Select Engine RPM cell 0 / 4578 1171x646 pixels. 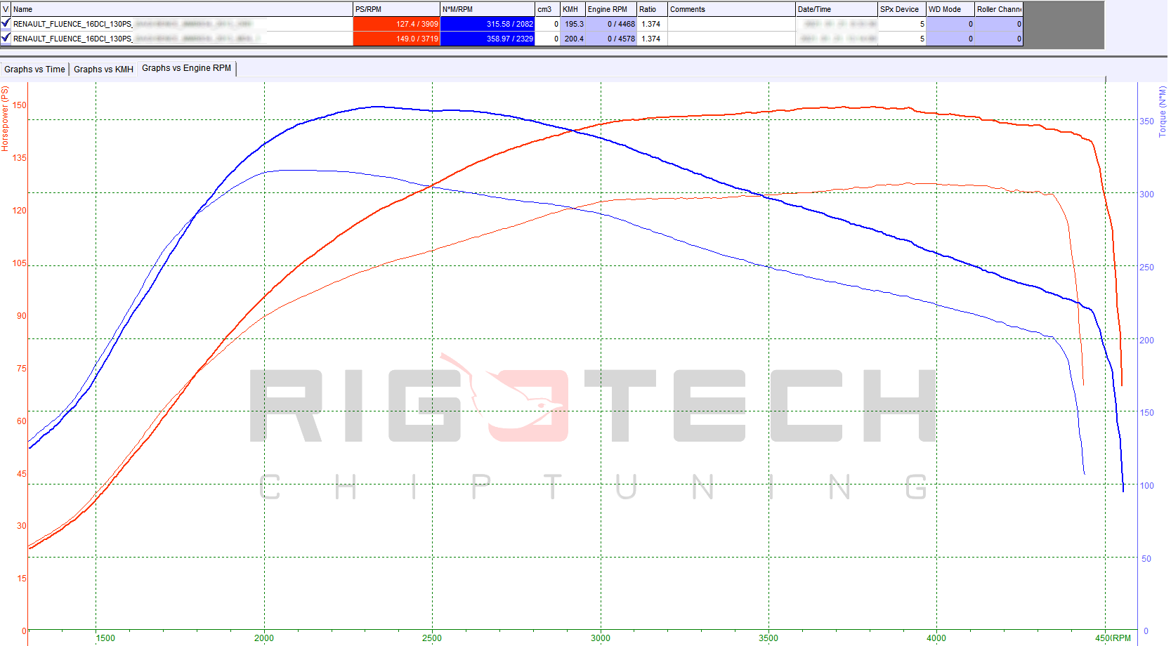[611, 39]
